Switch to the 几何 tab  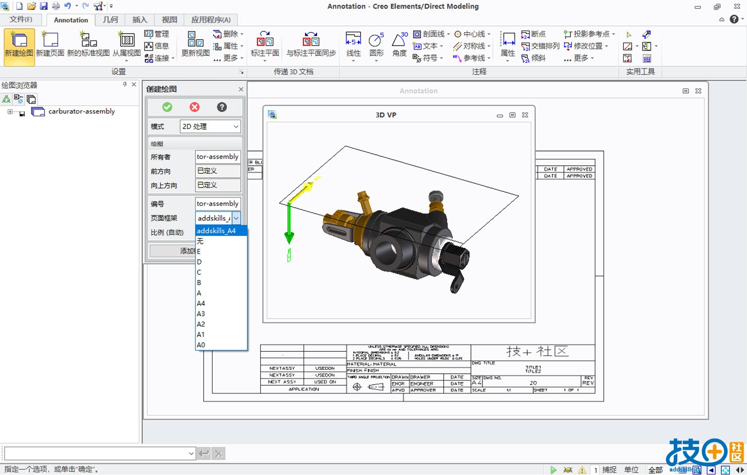pos(110,20)
